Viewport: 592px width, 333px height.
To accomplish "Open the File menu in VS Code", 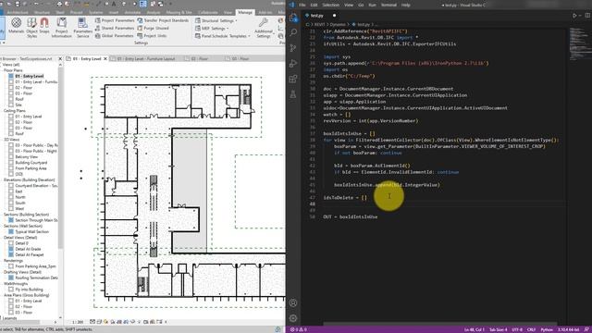I will tap(302, 5).
